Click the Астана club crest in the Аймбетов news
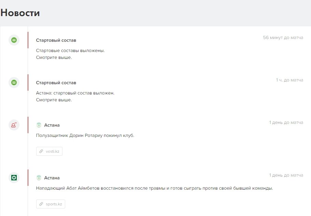The height and width of the screenshot is (216, 311). tap(39, 178)
